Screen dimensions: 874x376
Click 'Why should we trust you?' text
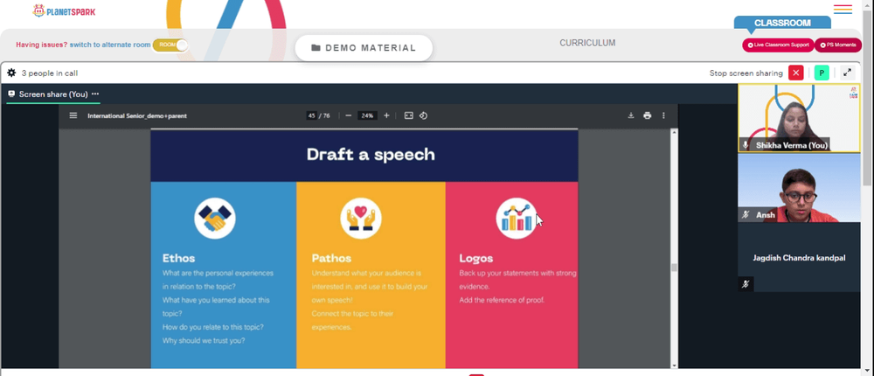204,340
